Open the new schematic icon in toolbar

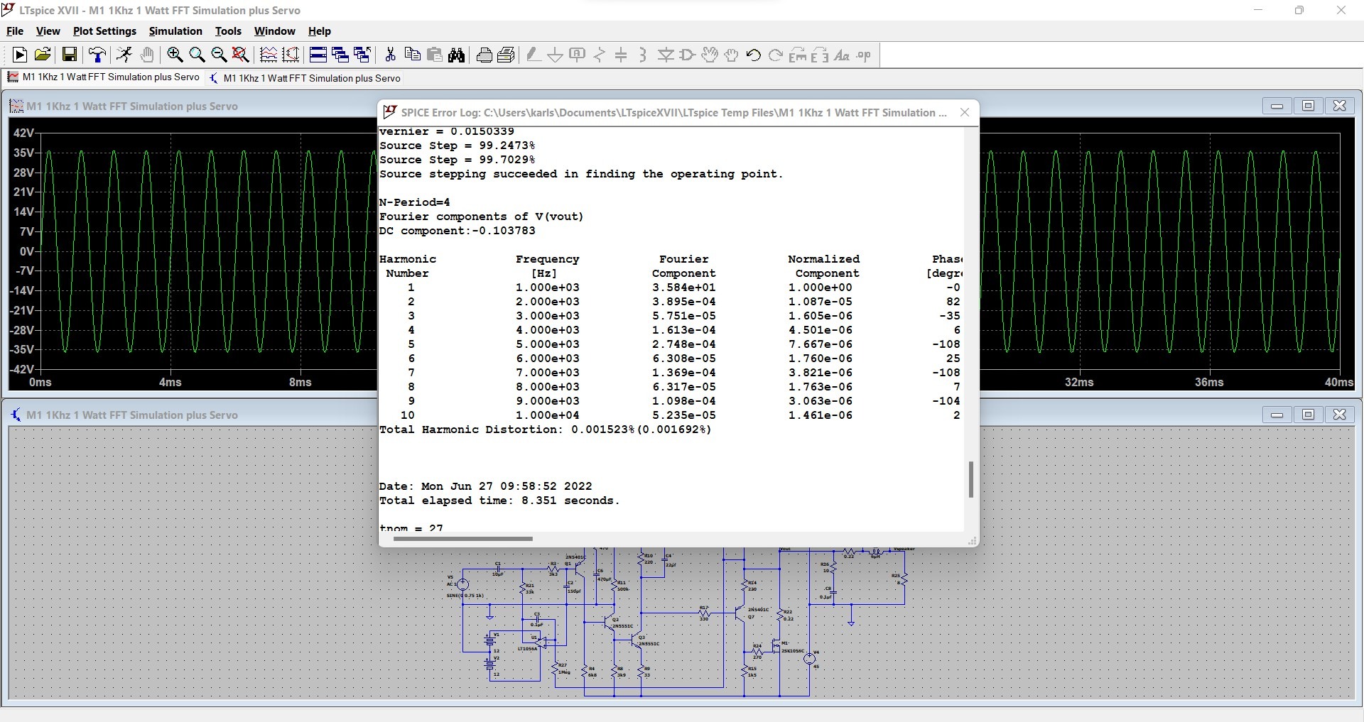[x=20, y=55]
